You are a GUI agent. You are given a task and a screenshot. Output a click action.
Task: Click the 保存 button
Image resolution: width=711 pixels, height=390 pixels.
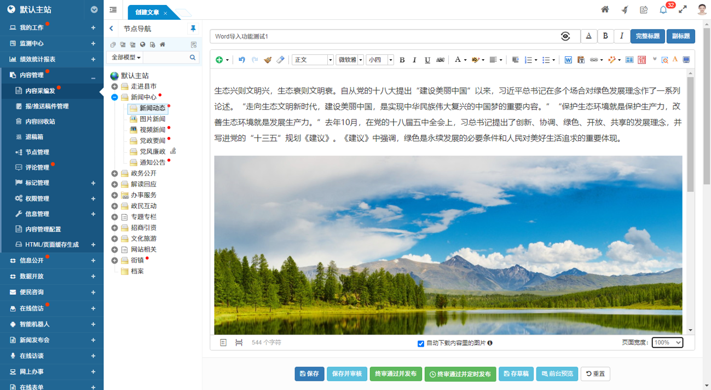coord(309,374)
